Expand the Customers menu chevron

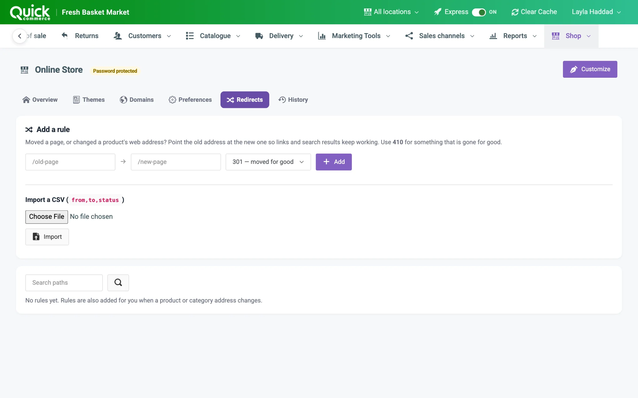pos(169,36)
